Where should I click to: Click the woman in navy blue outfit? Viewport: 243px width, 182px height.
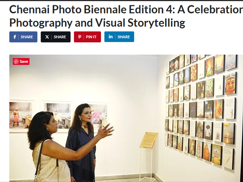[81, 143]
